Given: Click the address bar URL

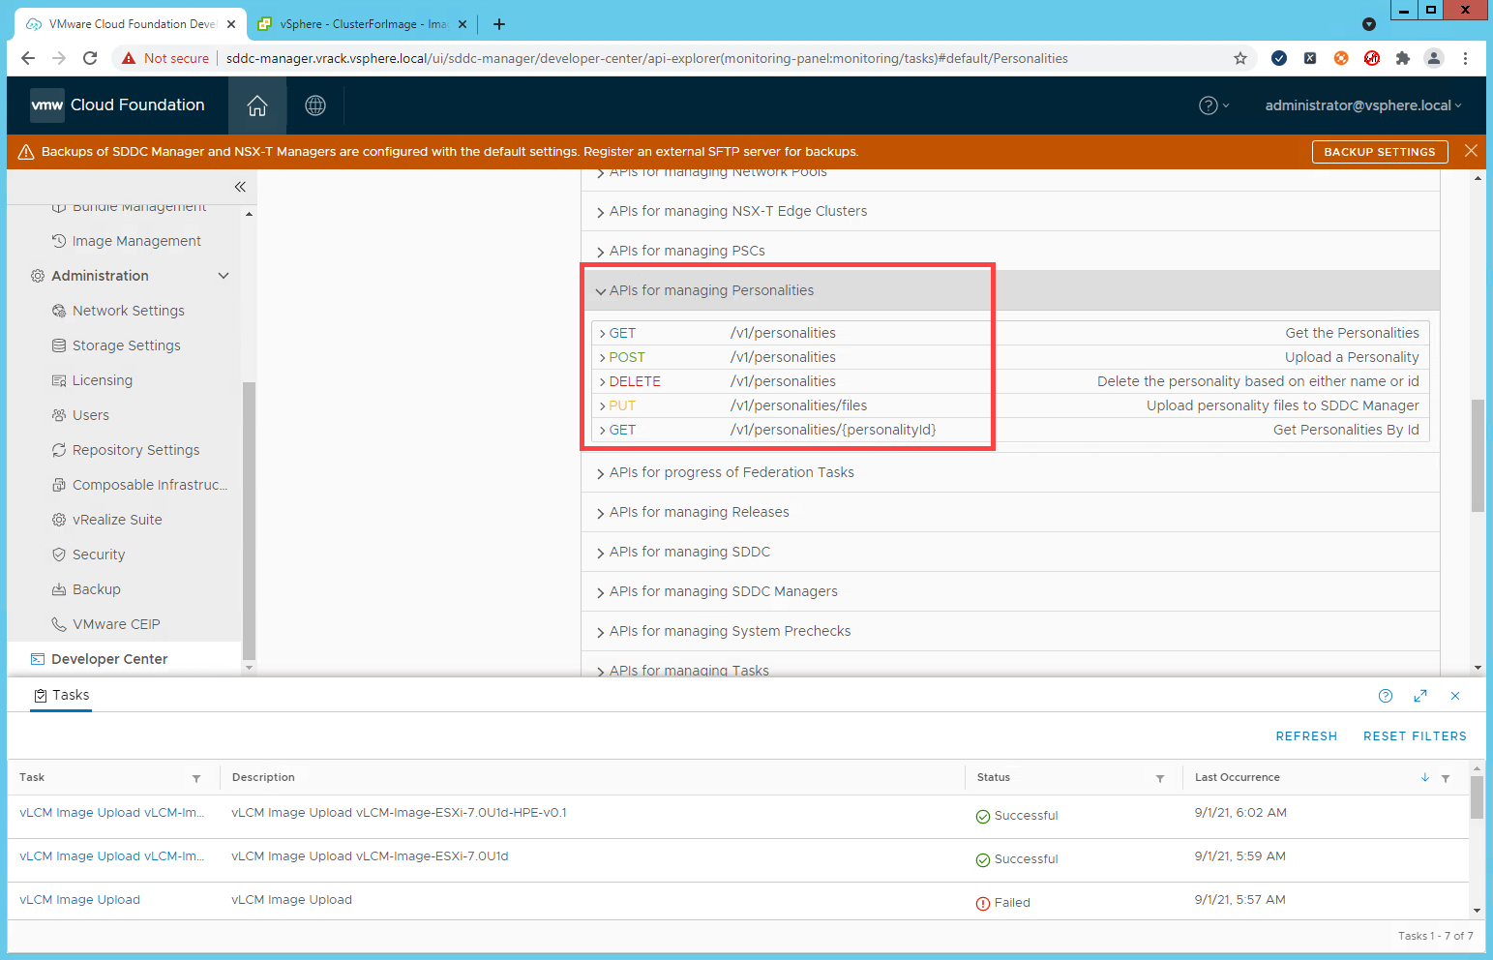Looking at the screenshot, I should click(647, 58).
